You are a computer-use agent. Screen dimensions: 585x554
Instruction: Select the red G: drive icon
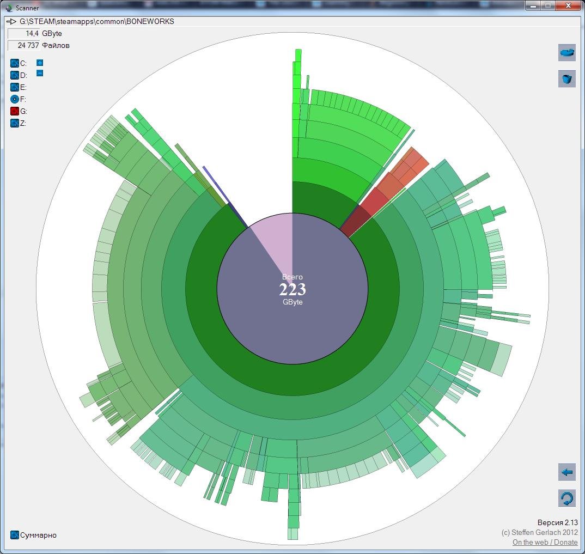15,111
